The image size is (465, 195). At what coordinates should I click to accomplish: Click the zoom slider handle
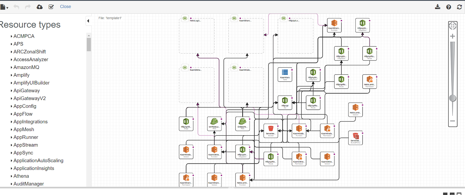tap(453, 98)
